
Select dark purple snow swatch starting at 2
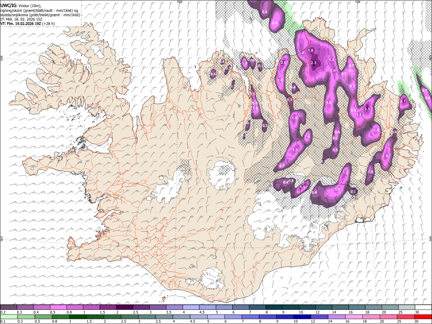click(124, 307)
